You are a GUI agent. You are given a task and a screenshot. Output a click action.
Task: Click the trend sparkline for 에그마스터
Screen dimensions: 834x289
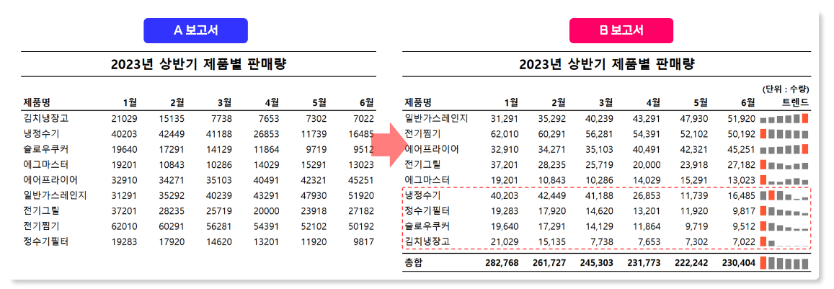(784, 180)
